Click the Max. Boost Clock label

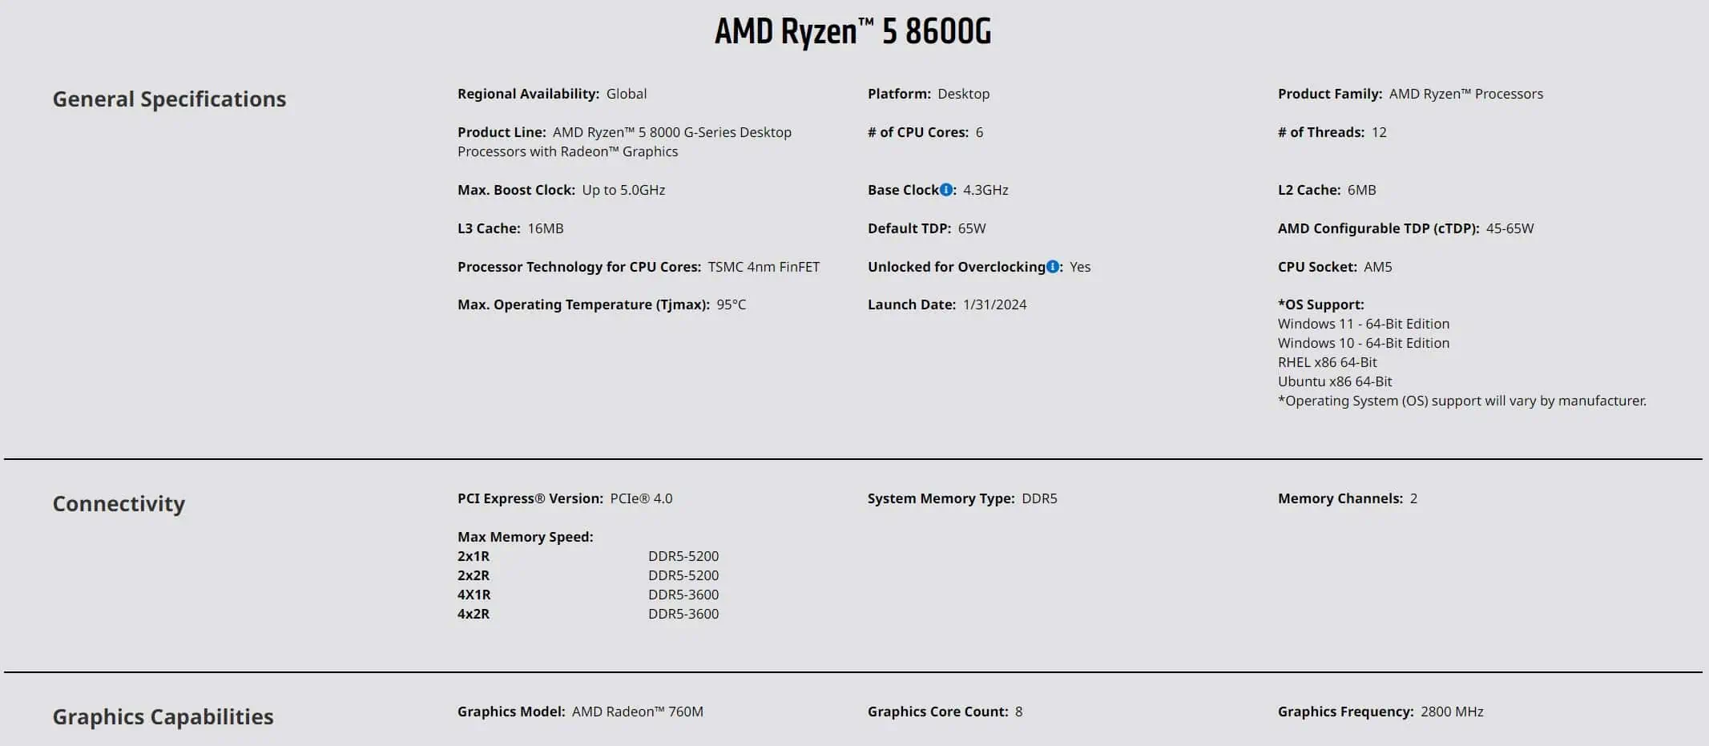click(x=516, y=191)
